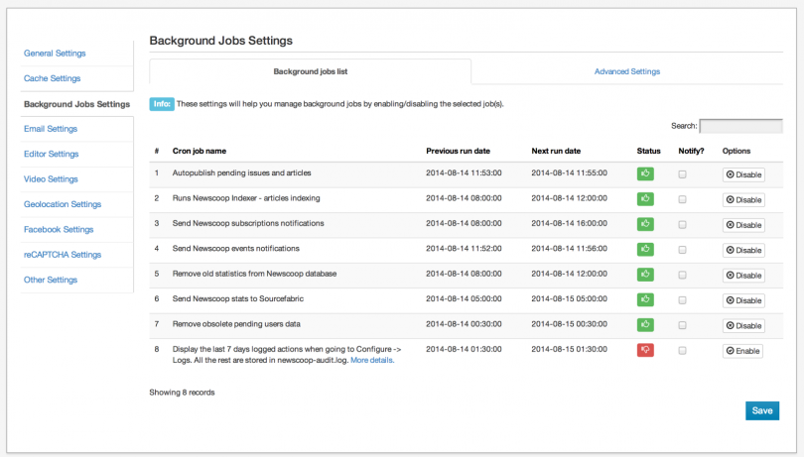
Task: Click the Info label badge
Action: (x=162, y=104)
